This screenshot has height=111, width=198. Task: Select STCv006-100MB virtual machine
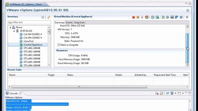point(32,65)
